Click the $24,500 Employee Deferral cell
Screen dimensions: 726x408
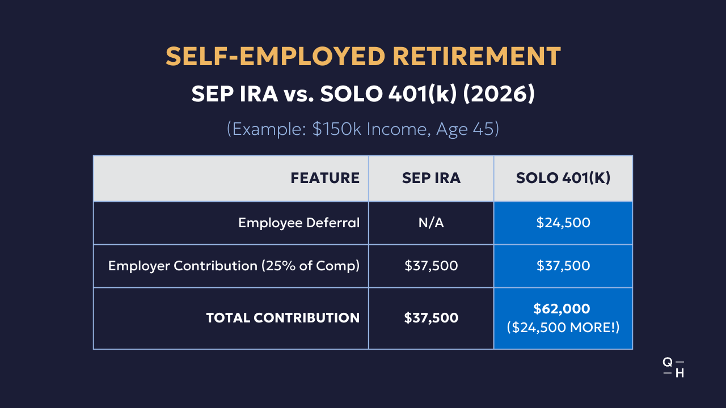coord(563,223)
